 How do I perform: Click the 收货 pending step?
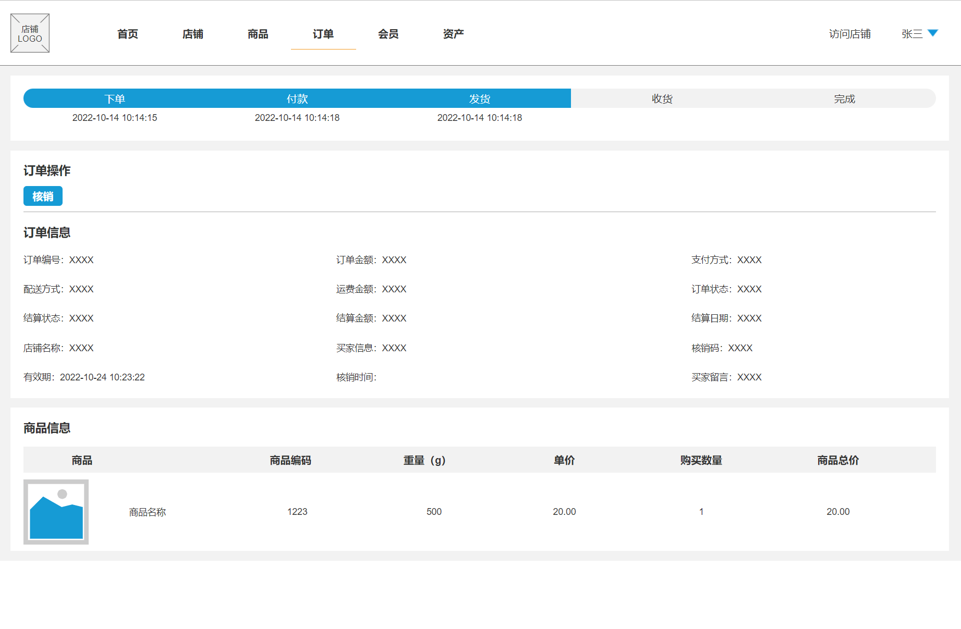(662, 98)
